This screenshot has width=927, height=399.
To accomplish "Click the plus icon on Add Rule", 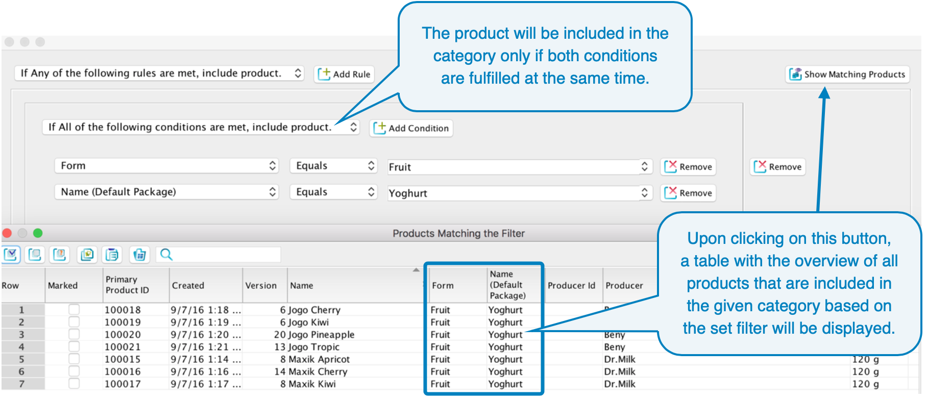I will point(324,74).
